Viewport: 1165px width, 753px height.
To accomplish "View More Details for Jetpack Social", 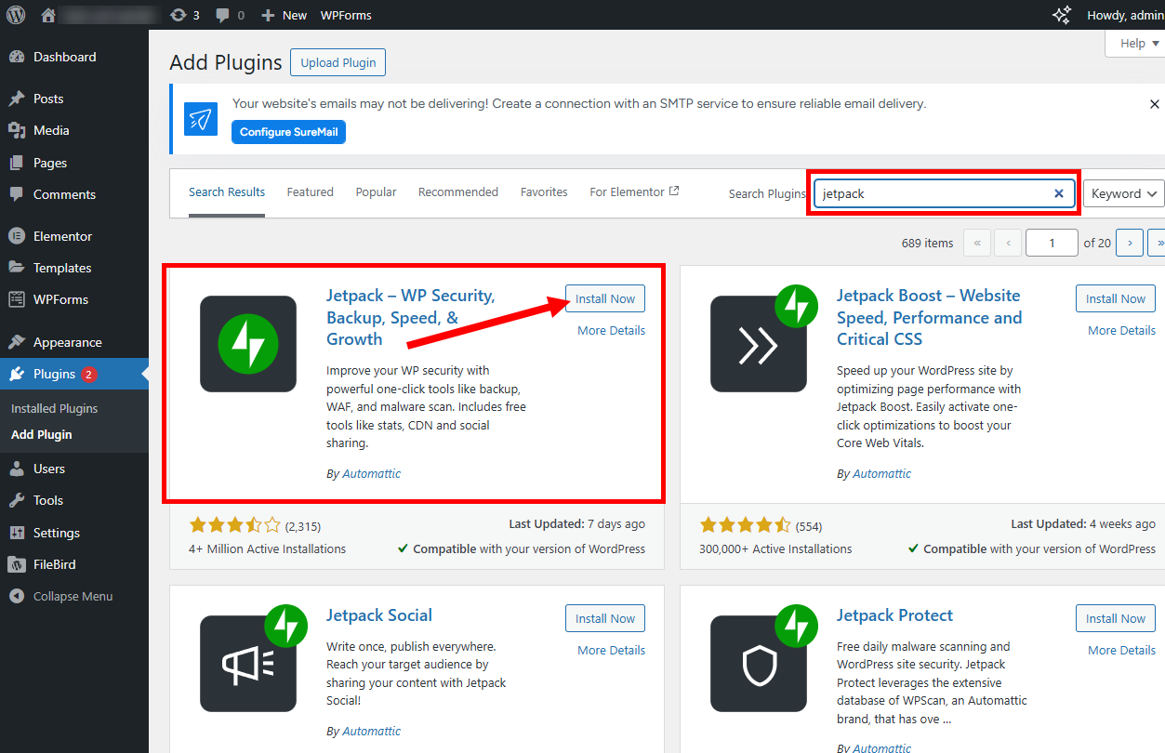I will click(x=611, y=651).
